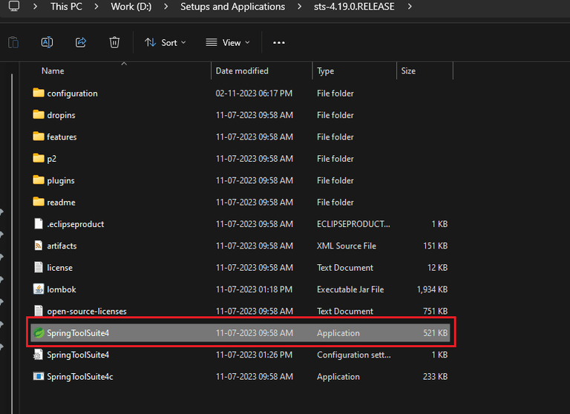Select the dropins folder name

61,115
